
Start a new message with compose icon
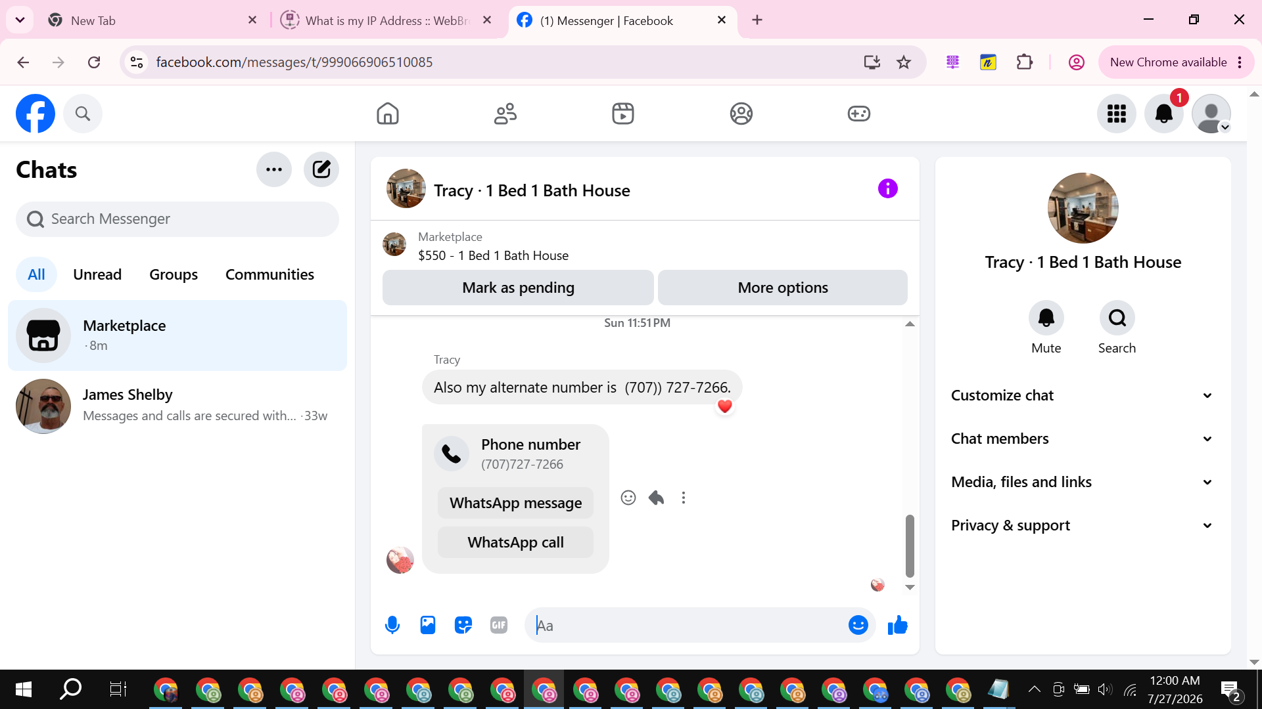coord(321,169)
